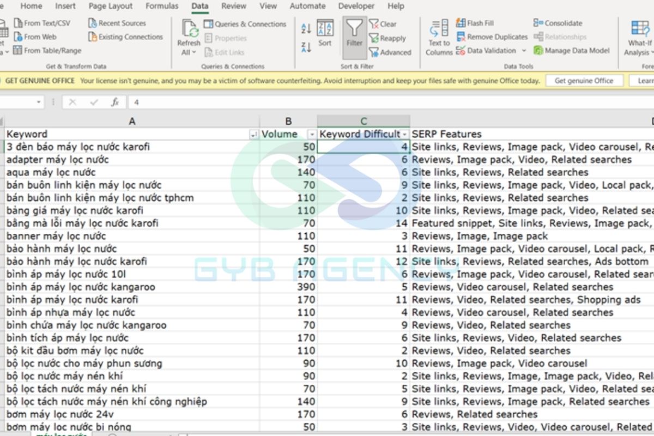
Task: Click the Insert Function fx button
Action: coord(115,102)
